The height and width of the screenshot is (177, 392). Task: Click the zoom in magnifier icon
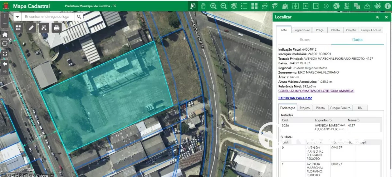pos(213,6)
